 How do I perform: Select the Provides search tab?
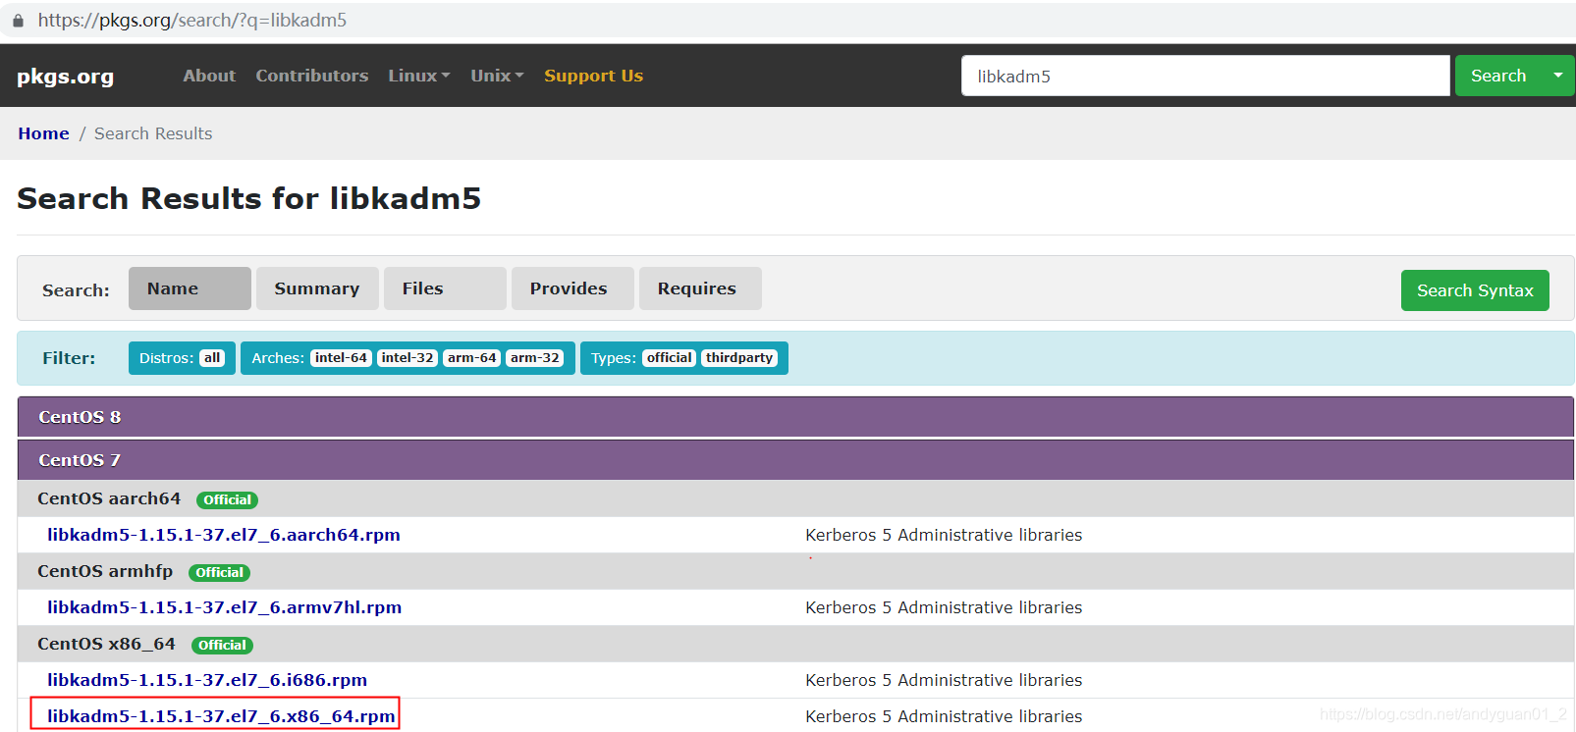point(572,288)
